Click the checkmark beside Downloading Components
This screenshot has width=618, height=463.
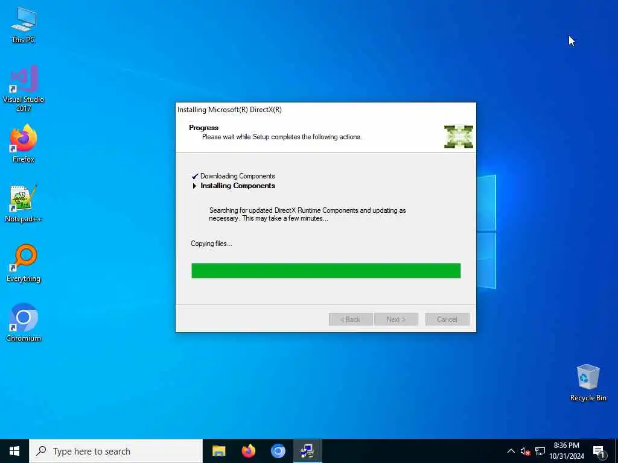click(x=195, y=177)
